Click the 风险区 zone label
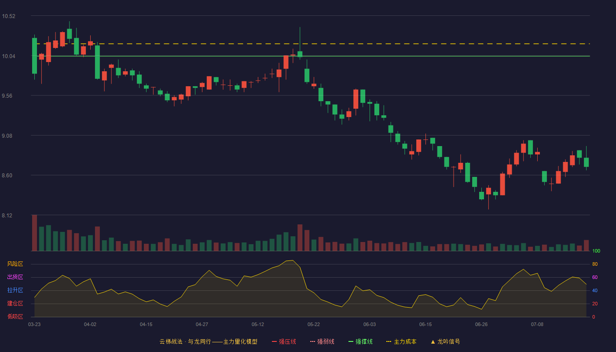 coord(15,264)
